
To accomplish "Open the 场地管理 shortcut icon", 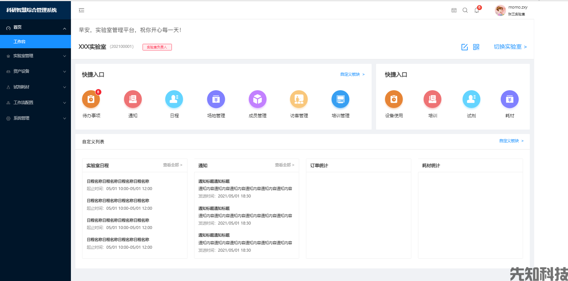I will point(216,99).
